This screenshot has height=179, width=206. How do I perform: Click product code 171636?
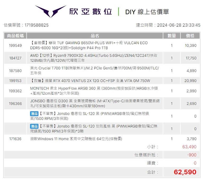(15, 139)
